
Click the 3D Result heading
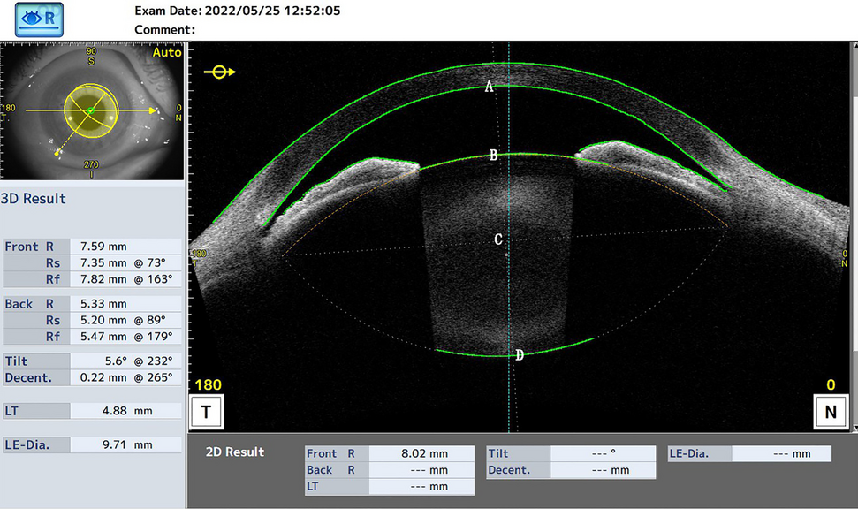[x=33, y=198]
